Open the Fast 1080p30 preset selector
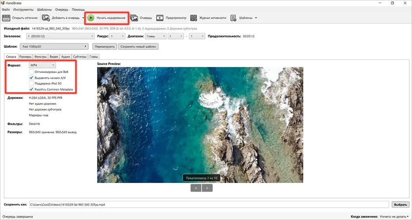 point(54,47)
